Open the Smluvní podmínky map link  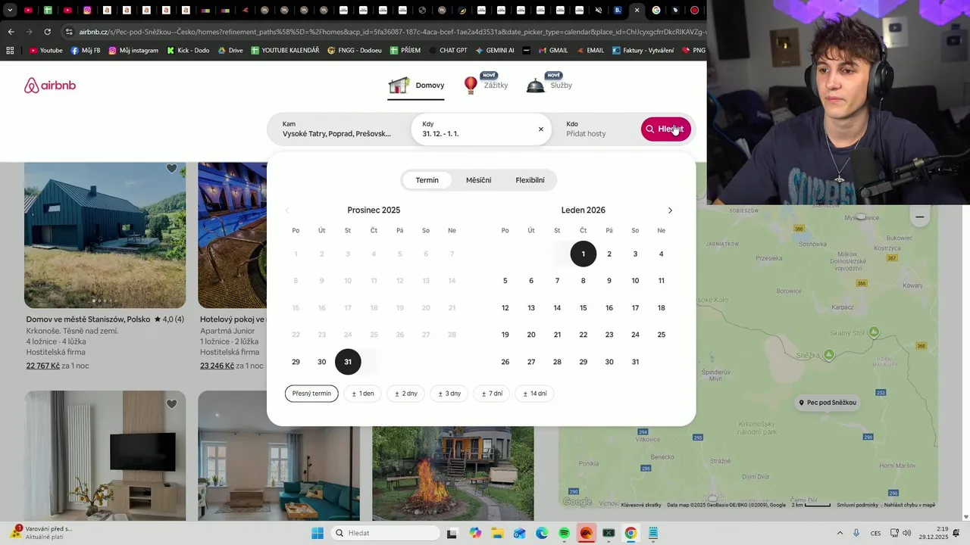point(857,505)
